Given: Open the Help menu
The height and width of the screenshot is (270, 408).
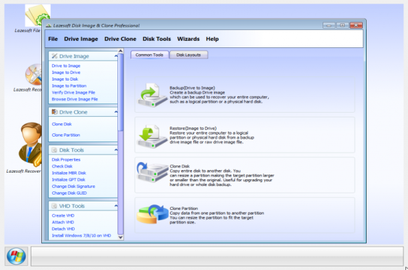Looking at the screenshot, I should pos(212,39).
